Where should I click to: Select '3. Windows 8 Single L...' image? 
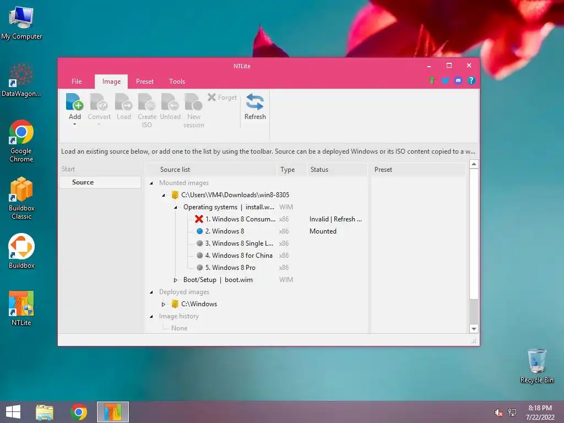[239, 243]
